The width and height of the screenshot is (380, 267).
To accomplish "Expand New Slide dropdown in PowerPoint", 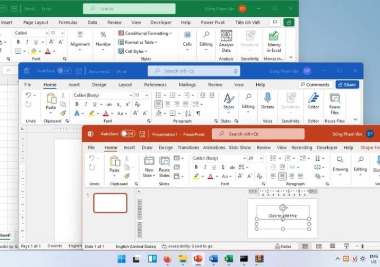I will click(149, 173).
